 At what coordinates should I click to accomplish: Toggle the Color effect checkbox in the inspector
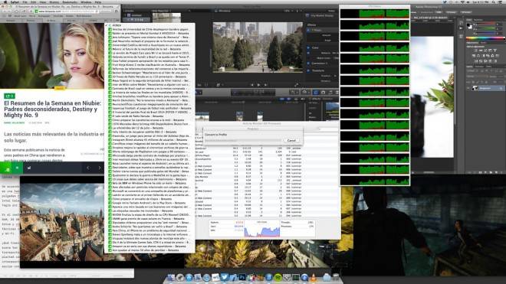pos(308,47)
